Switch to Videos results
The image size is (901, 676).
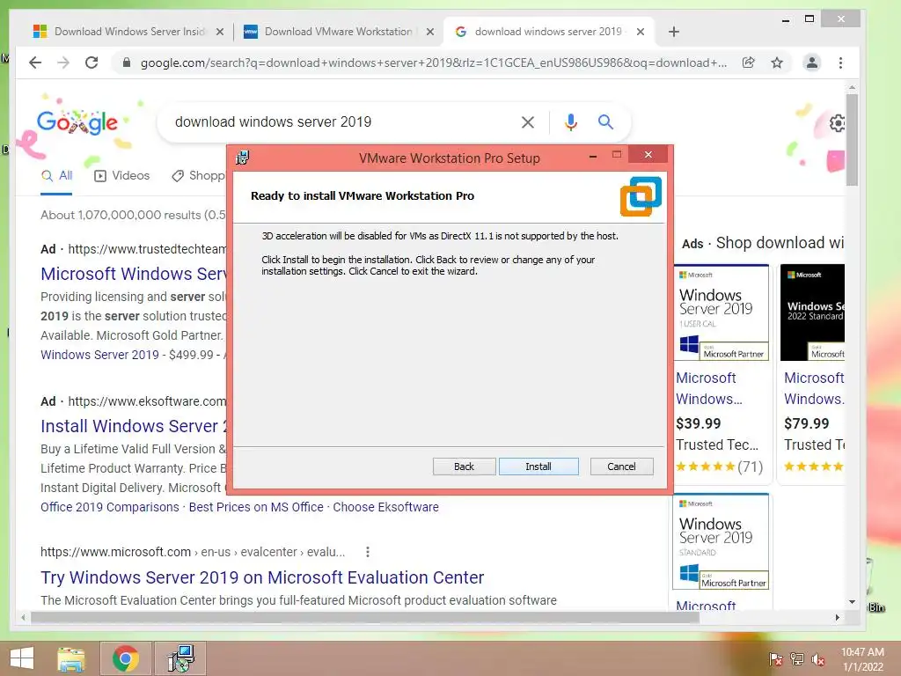pos(121,176)
